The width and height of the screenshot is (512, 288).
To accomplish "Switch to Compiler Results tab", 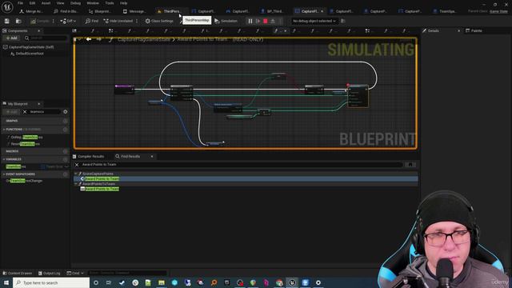I will coord(88,157).
